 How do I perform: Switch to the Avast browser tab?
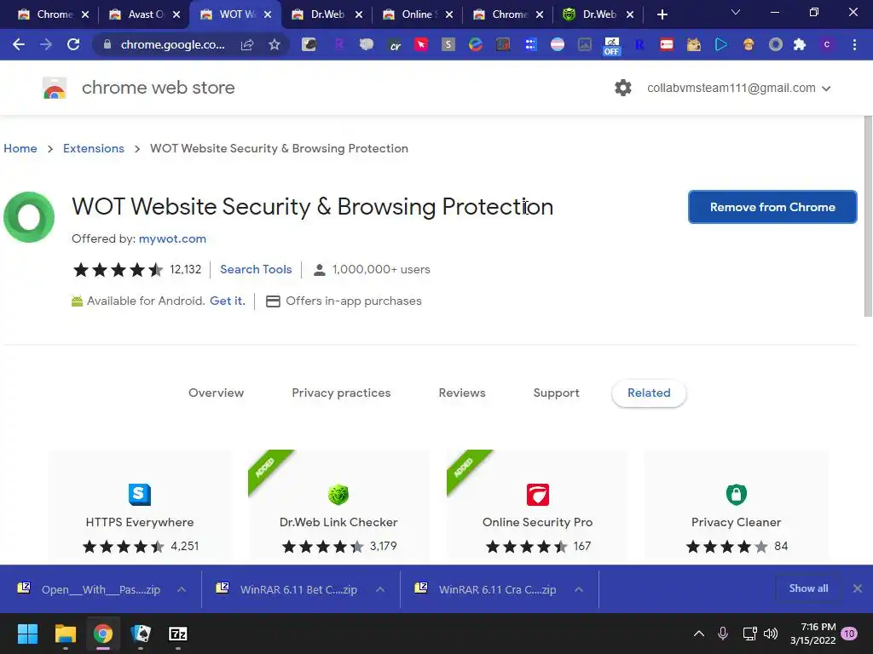[145, 14]
